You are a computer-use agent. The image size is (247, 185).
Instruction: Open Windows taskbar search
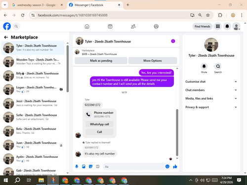pyautogui.click(x=17, y=180)
